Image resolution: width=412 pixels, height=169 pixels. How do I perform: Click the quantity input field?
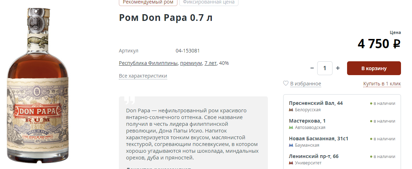[x=325, y=68]
